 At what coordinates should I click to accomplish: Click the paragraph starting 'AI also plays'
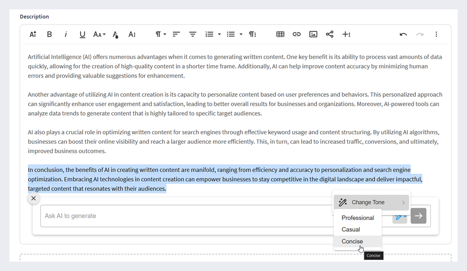click(x=234, y=142)
